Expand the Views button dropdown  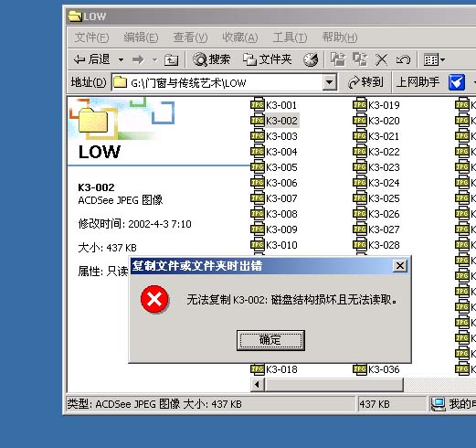tap(443, 60)
